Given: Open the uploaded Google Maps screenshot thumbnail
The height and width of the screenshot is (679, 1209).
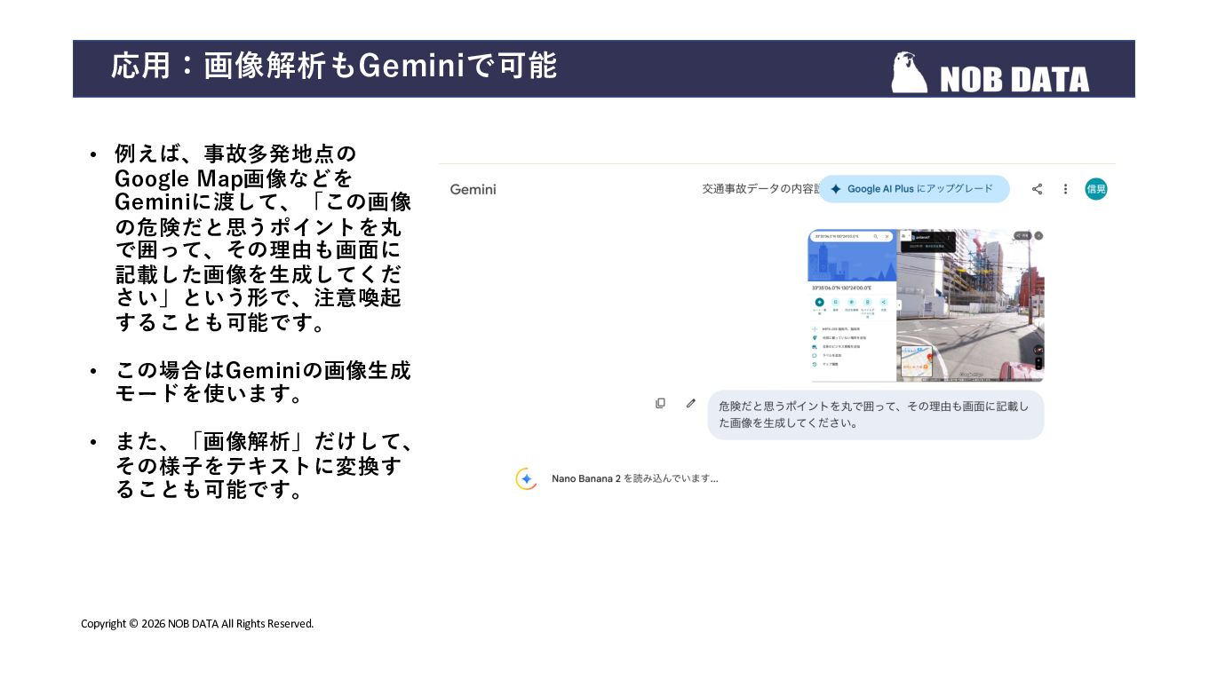Looking at the screenshot, I should point(926,305).
